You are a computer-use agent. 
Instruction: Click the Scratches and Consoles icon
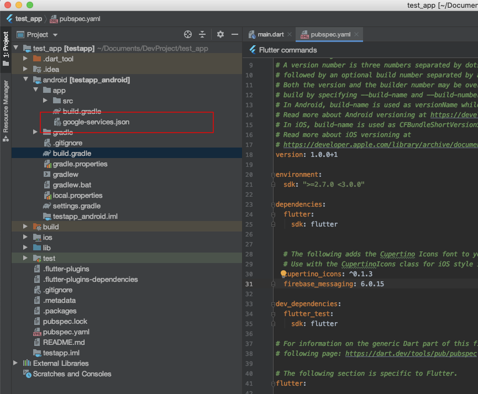tap(27, 374)
